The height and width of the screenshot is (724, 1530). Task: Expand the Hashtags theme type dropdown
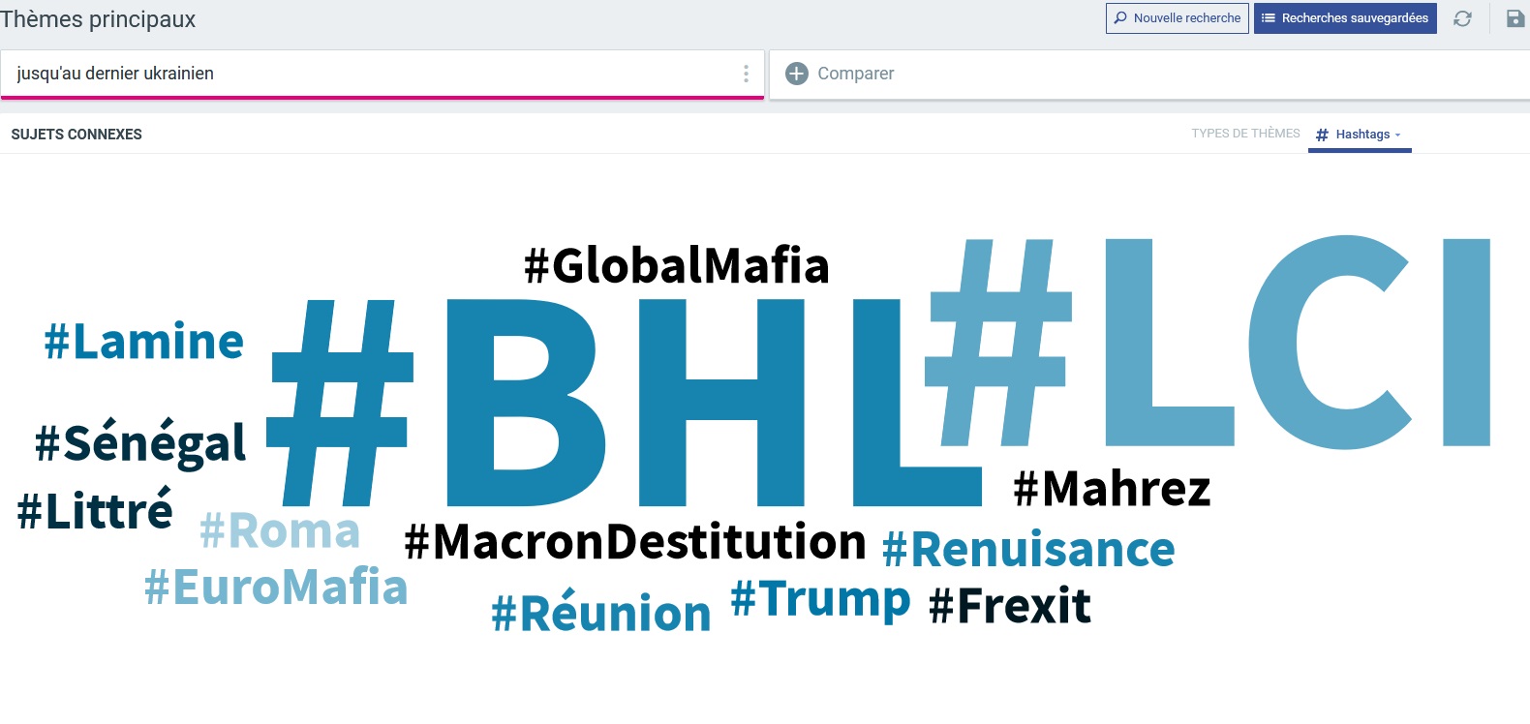1360,135
